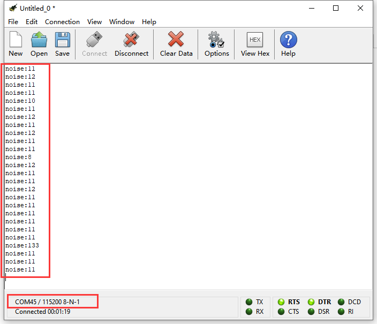The width and height of the screenshot is (377, 324).
Task: Click the noise:133 line in output
Action: pos(22,245)
